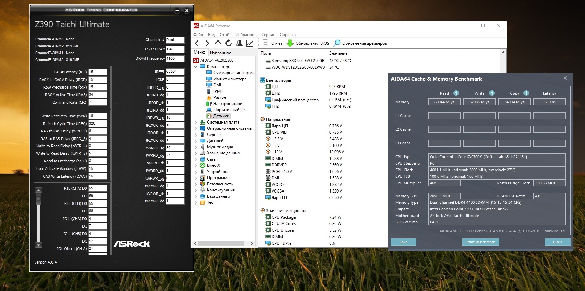This screenshot has width=585, height=291.
Task: Click the Refresh Cycle Time (tRFC) field
Action: click(98, 124)
